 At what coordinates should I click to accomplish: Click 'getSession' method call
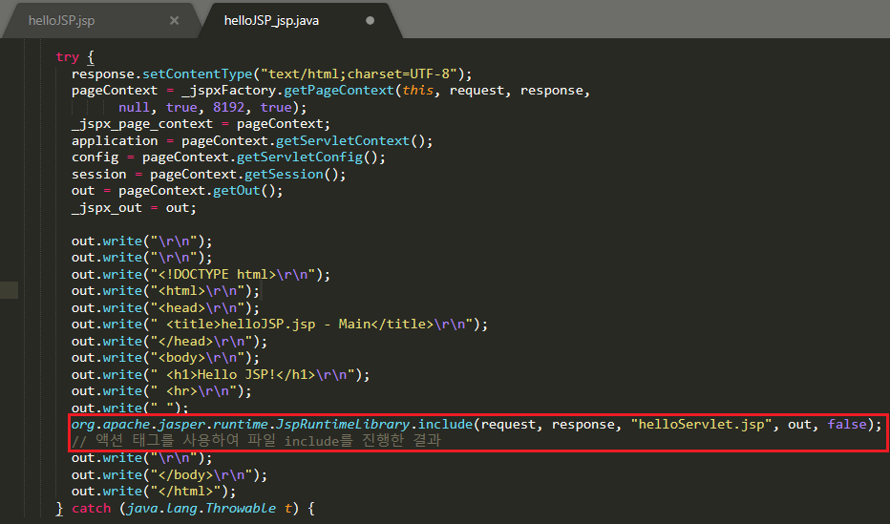(284, 174)
